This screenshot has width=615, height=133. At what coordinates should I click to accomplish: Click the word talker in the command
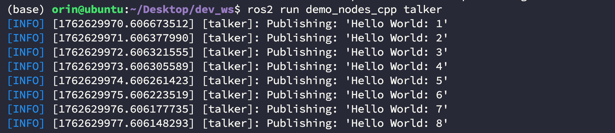click(423, 10)
